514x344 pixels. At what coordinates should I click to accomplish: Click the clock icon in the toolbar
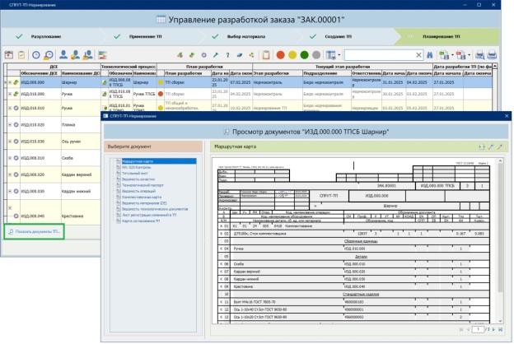tap(36, 54)
